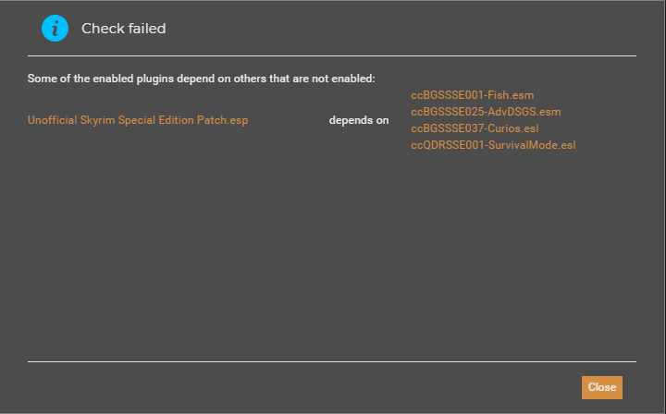Click the "depends on" label
The width and height of the screenshot is (666, 414).
[x=359, y=120]
